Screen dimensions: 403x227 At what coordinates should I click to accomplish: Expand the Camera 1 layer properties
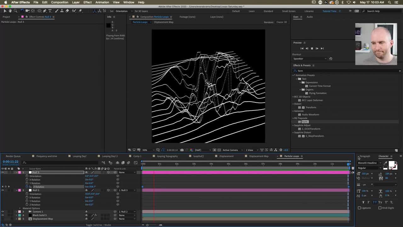coord(16,212)
